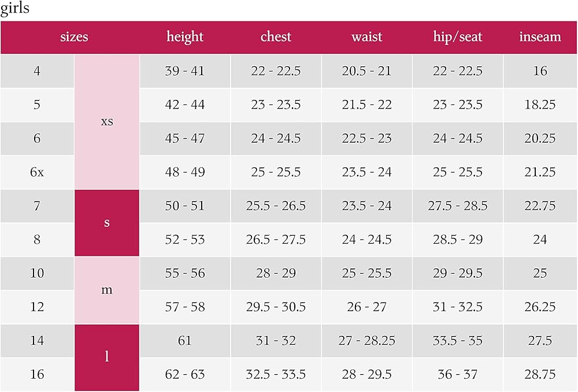578x392 pixels.
Task: Click the 'waist' column header
Action: click(367, 37)
